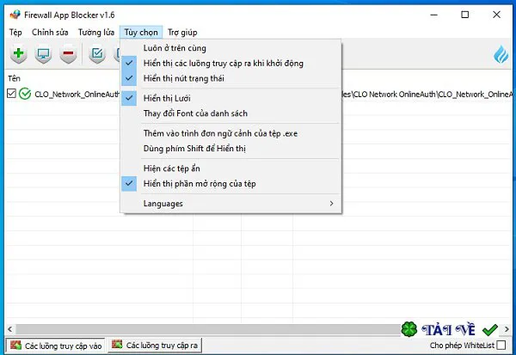
Task: Open the Trợ giúp menu
Action: click(182, 33)
